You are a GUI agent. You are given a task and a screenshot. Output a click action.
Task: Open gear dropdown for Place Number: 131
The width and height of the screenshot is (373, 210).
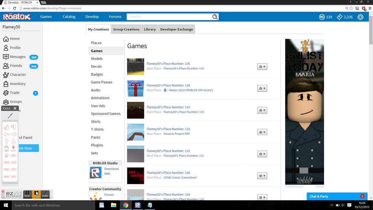[262, 154]
